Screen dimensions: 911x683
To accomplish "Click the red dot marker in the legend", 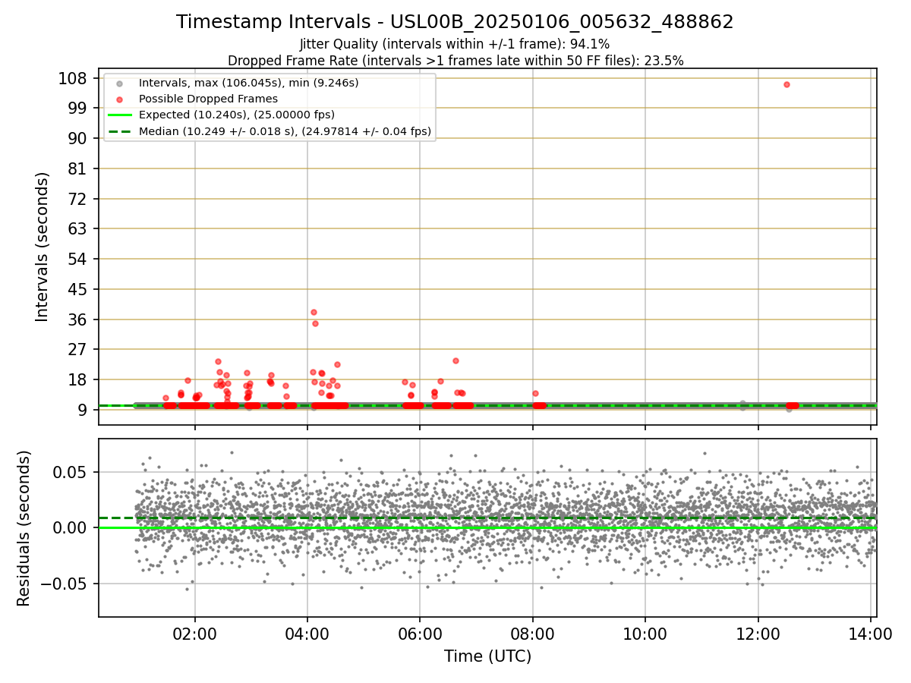I will (x=119, y=99).
